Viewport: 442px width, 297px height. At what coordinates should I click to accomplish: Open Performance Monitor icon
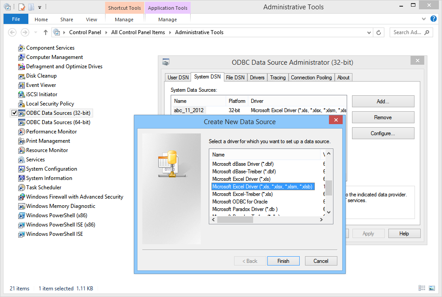(21, 132)
